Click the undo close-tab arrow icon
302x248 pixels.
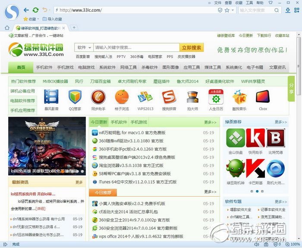(45, 10)
